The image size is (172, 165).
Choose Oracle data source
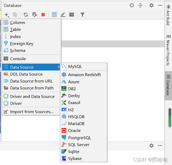point(84,131)
